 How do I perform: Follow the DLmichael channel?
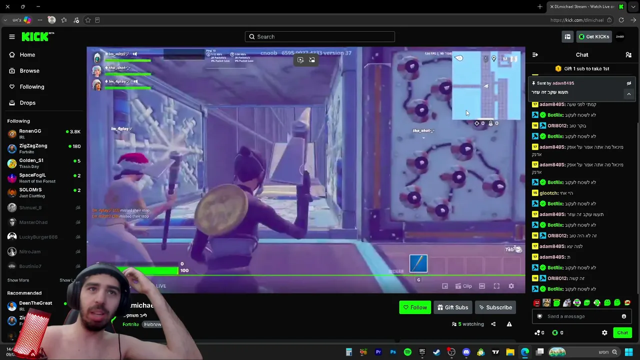pyautogui.click(x=415, y=307)
